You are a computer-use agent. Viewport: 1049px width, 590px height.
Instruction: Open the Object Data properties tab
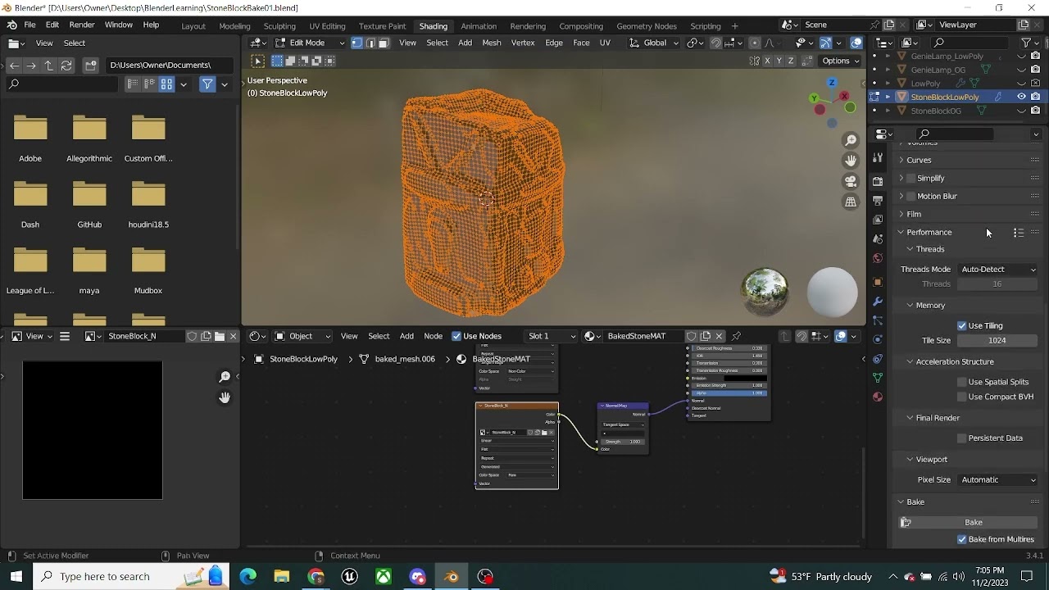point(878,378)
